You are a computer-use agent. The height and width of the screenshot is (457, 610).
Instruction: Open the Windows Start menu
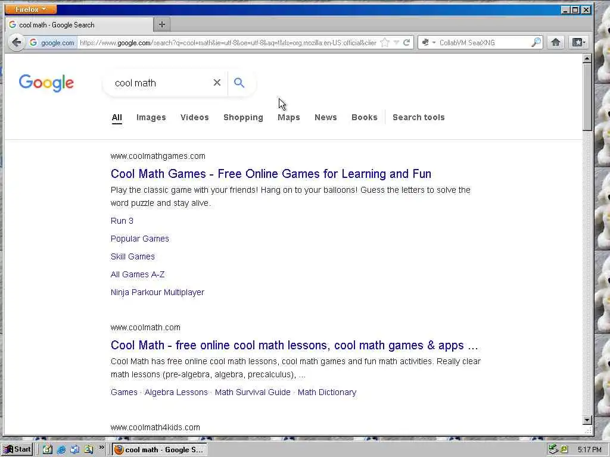pyautogui.click(x=17, y=449)
